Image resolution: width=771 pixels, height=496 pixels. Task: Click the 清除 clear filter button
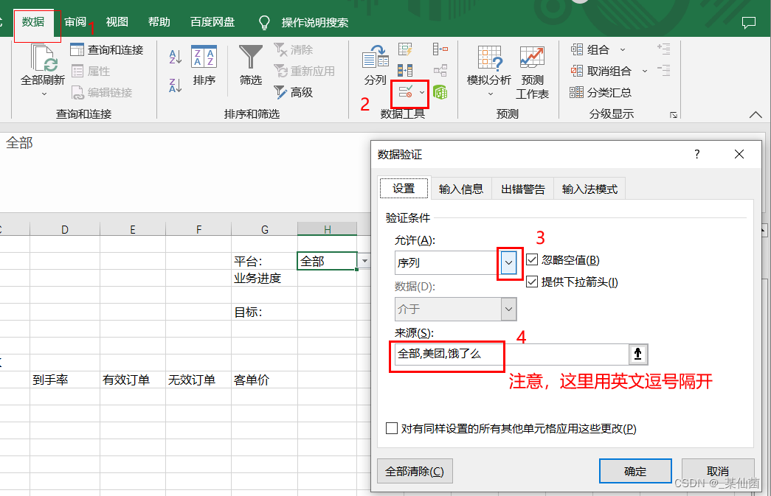click(294, 49)
